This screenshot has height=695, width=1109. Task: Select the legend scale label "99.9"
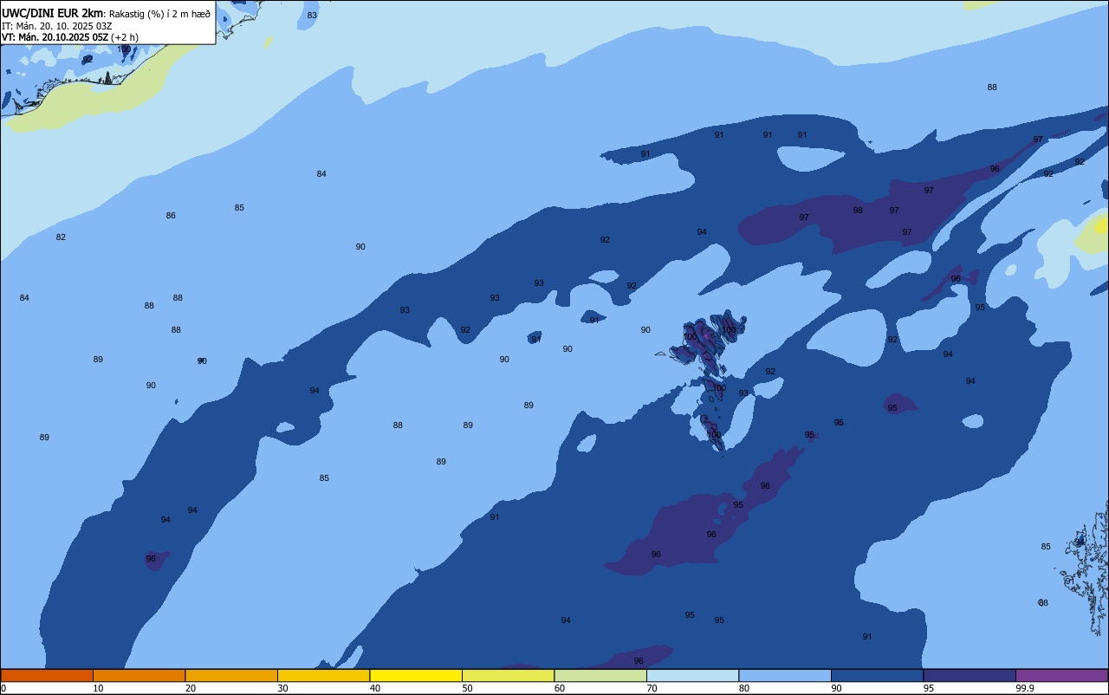coord(1025,688)
